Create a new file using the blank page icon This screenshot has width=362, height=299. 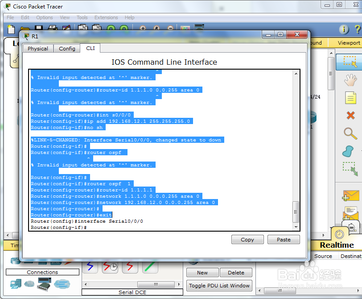click(11, 29)
